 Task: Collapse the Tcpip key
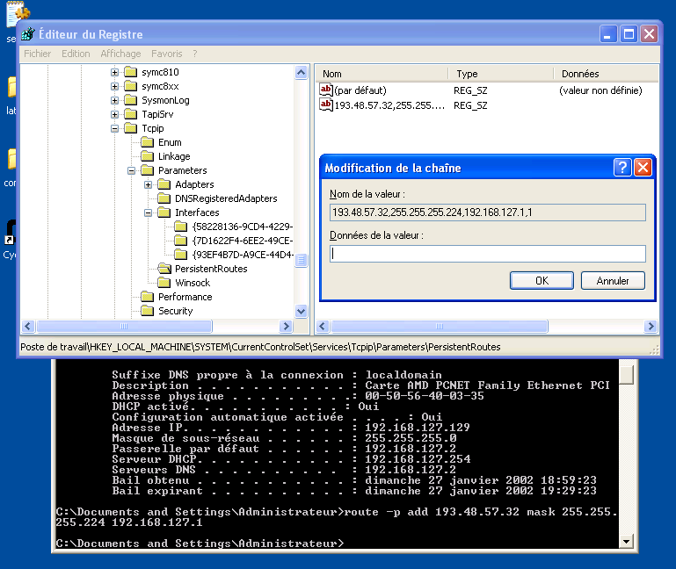[x=114, y=128]
